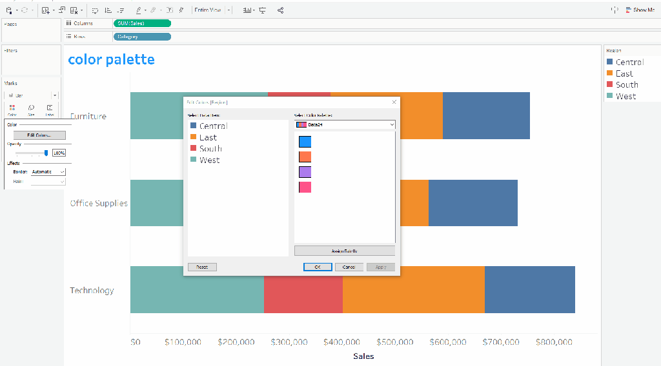661x366 pixels.
Task: Click the Reset button in the dialog
Action: [202, 267]
